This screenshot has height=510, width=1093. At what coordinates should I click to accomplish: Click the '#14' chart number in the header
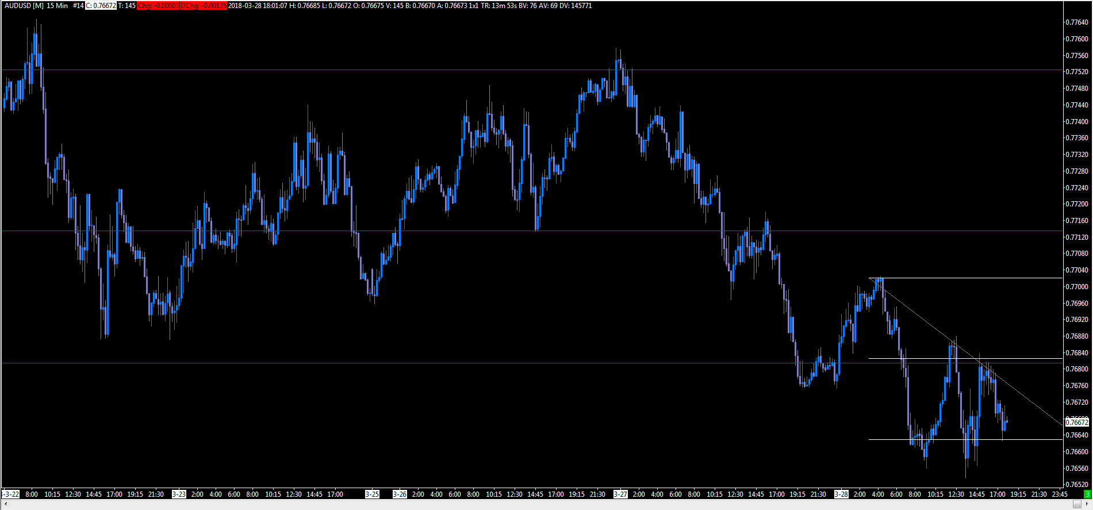click(78, 6)
